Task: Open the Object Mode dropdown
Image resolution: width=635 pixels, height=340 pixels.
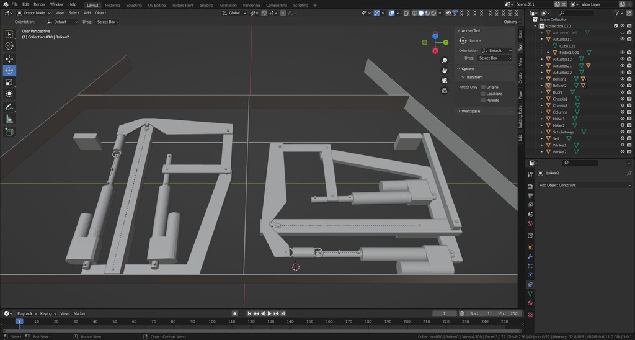Action: click(34, 13)
